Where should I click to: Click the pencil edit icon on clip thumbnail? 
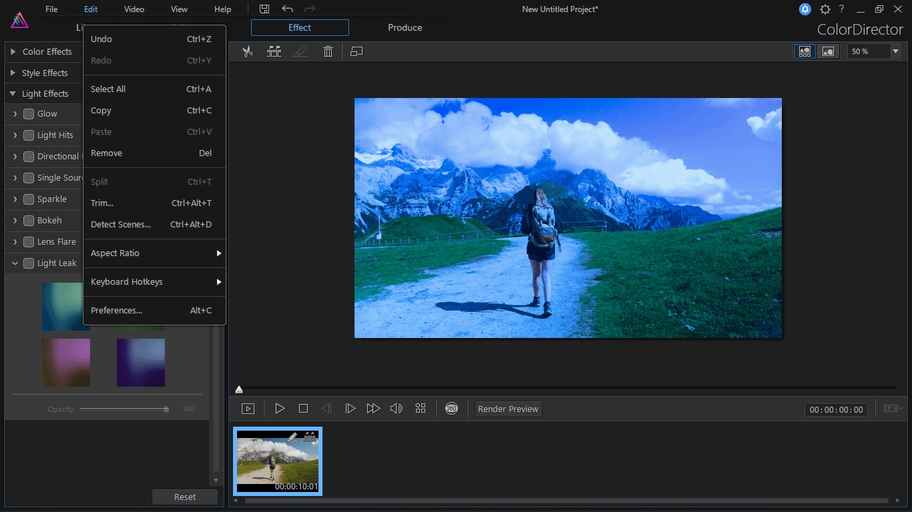pos(292,437)
